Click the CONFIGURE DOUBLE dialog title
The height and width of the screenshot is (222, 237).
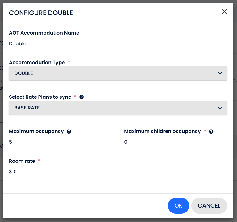pos(41,13)
